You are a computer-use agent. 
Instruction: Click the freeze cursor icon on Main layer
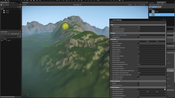coord(3,41)
